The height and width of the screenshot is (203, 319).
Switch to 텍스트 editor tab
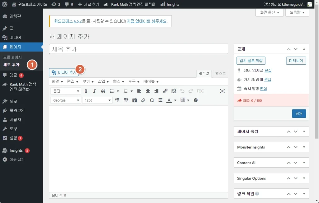tap(221, 73)
